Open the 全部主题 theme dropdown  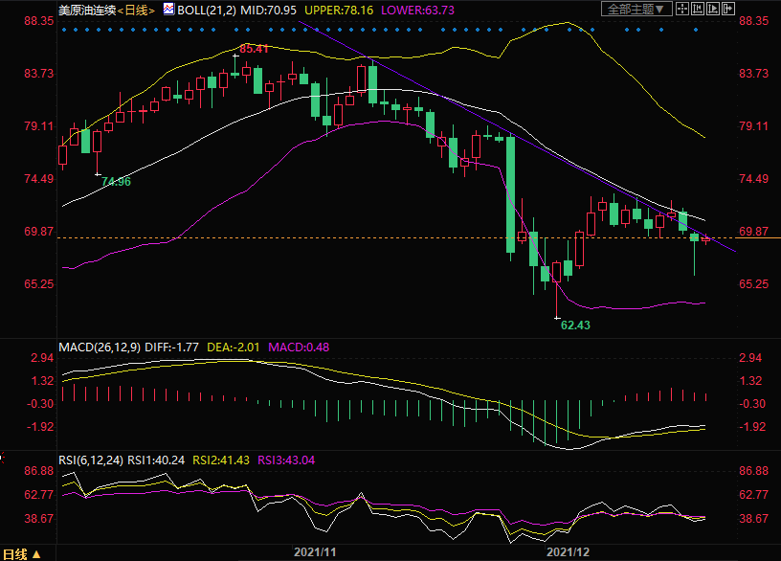(634, 9)
